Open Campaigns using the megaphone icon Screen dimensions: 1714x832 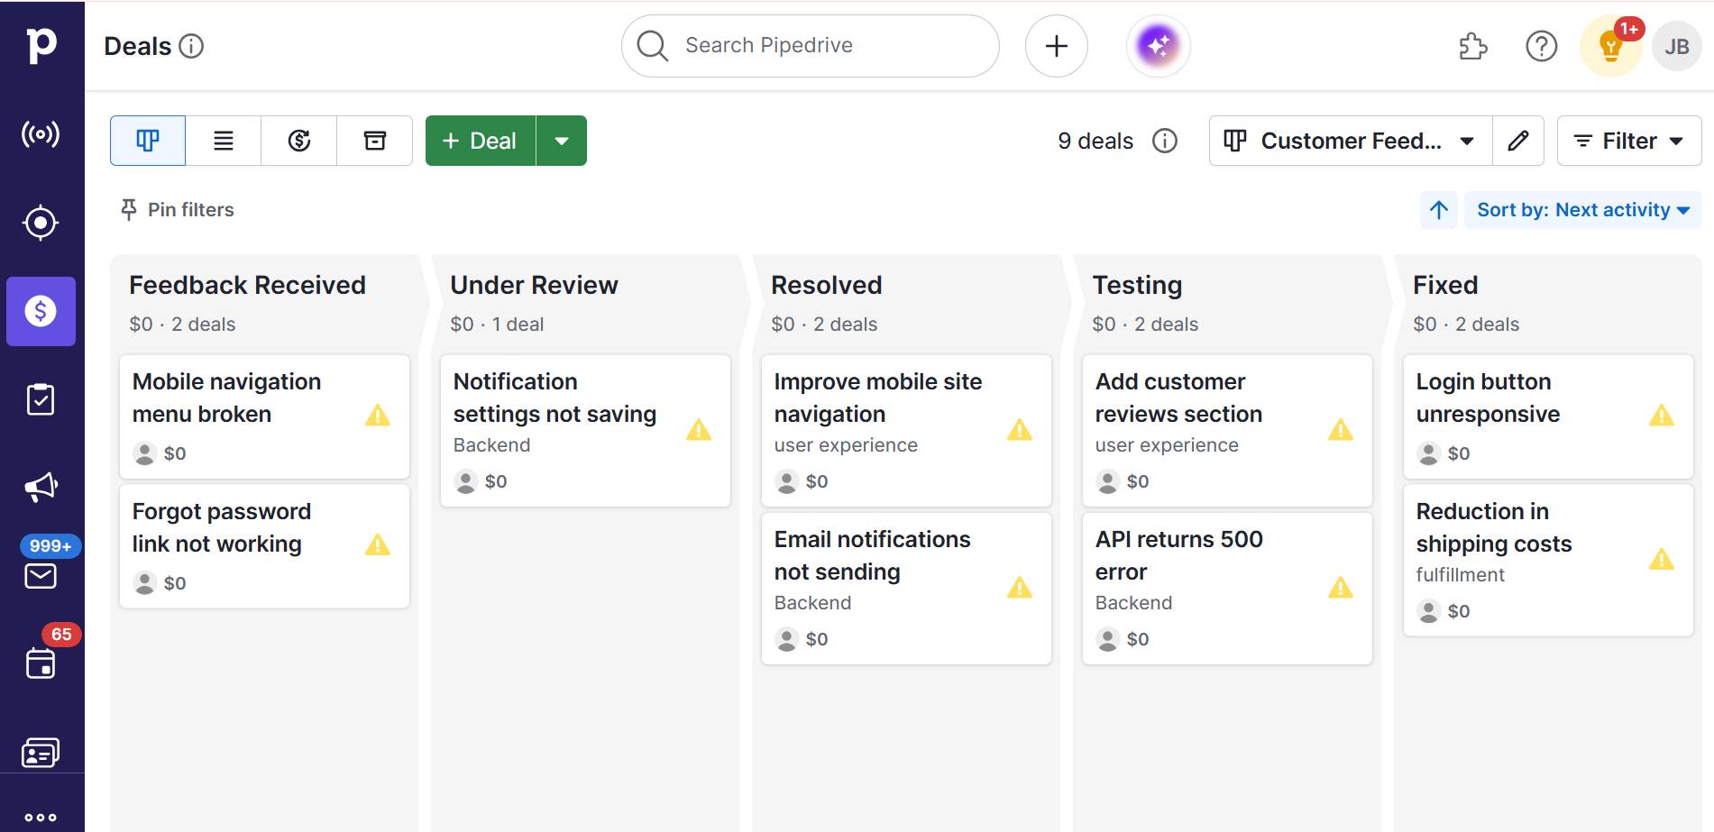pyautogui.click(x=41, y=487)
